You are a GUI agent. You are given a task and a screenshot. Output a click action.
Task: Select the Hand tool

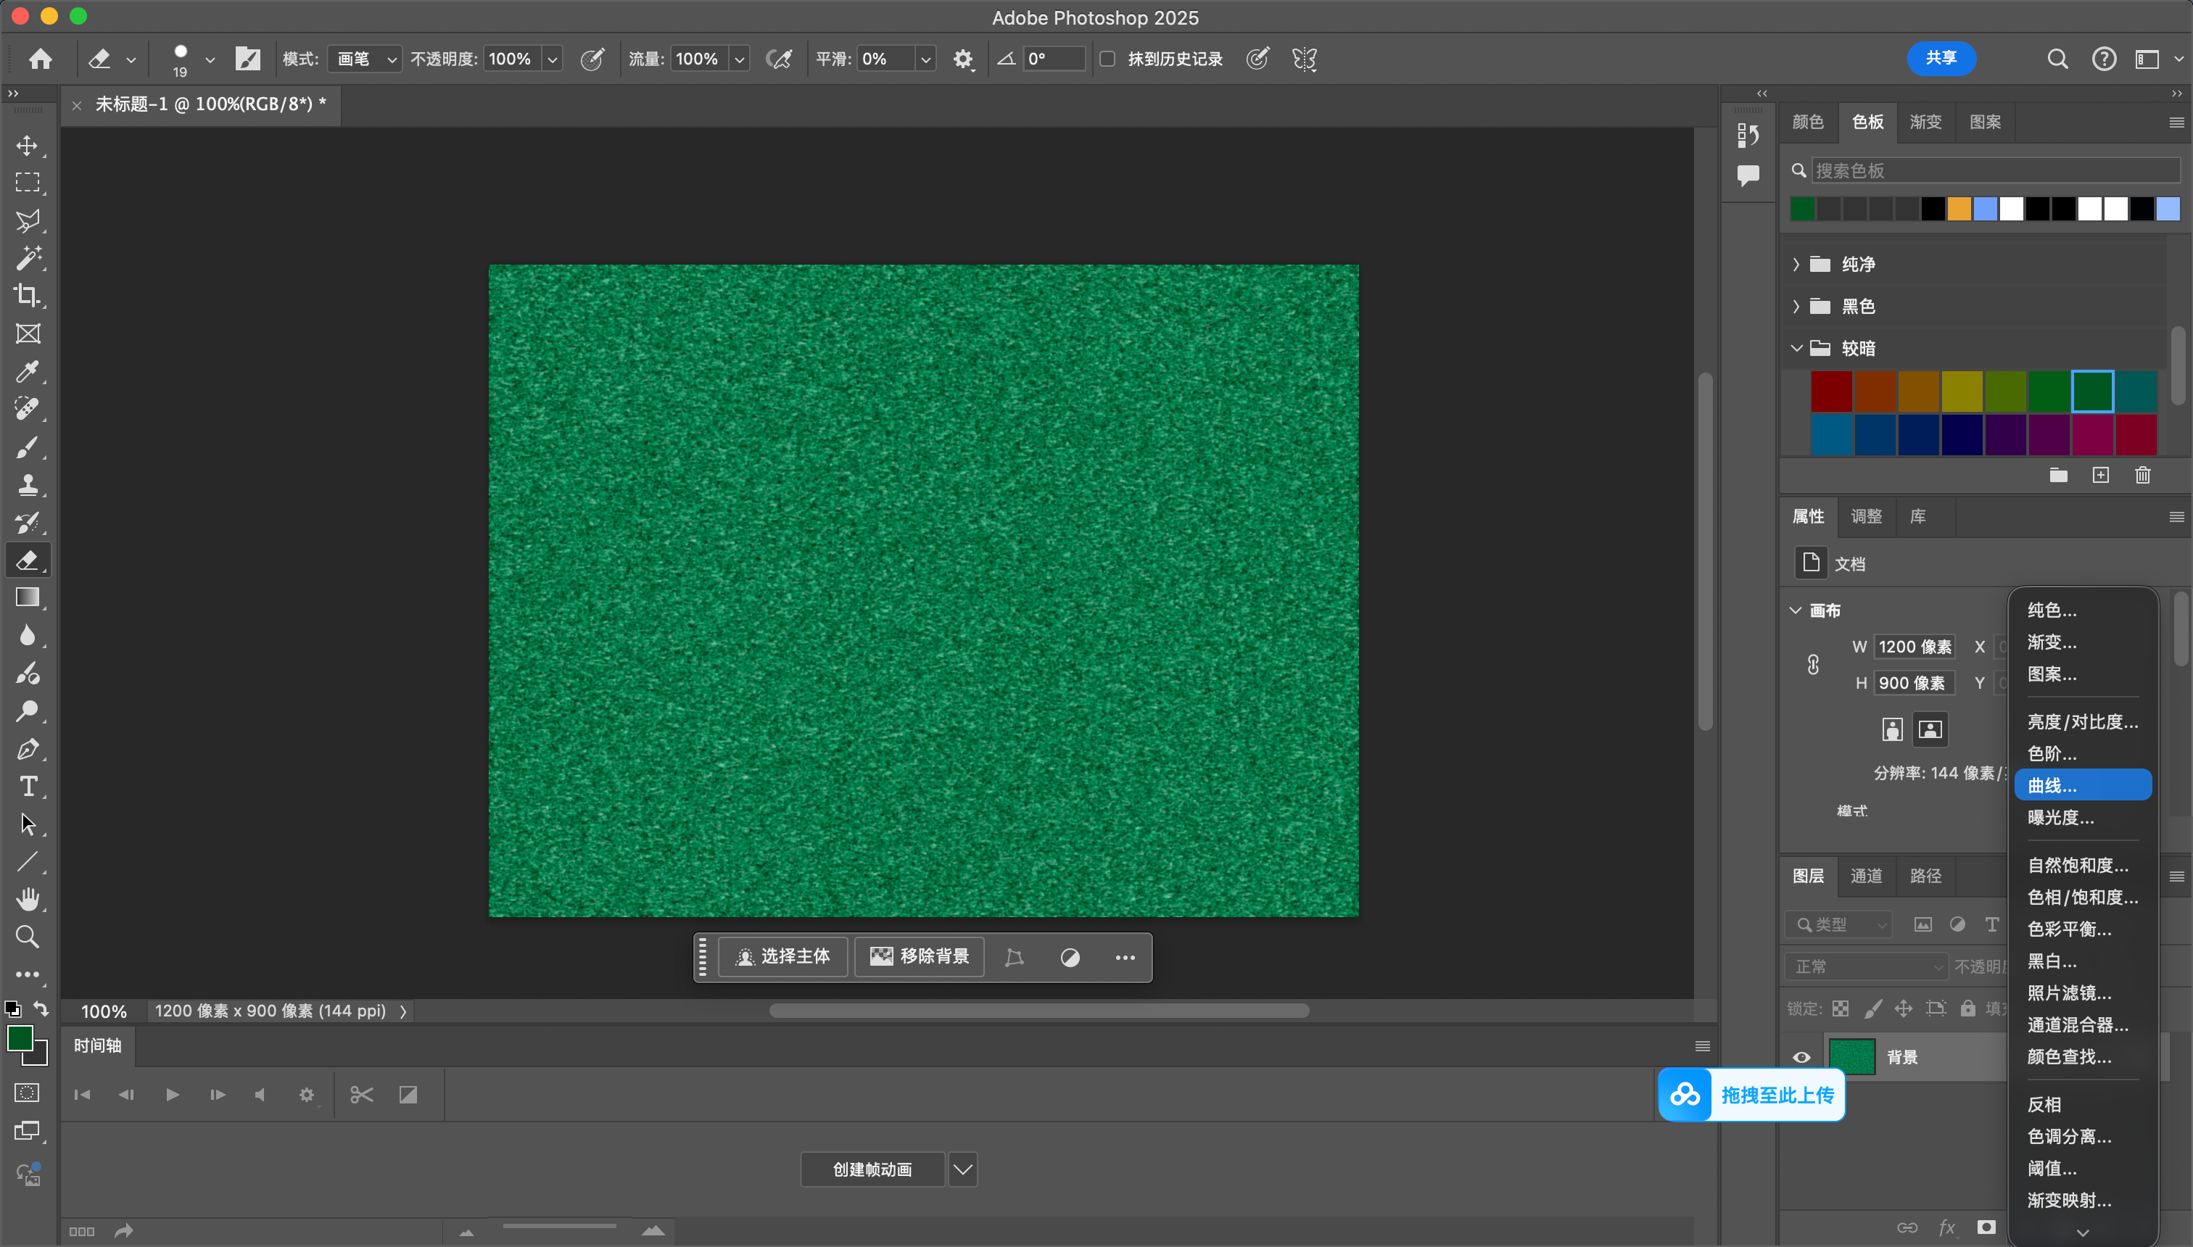pos(28,899)
